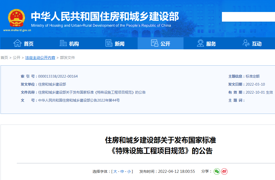
Task: Click the headline line 关于发布国家标准
Action: pyautogui.click(x=161, y=140)
